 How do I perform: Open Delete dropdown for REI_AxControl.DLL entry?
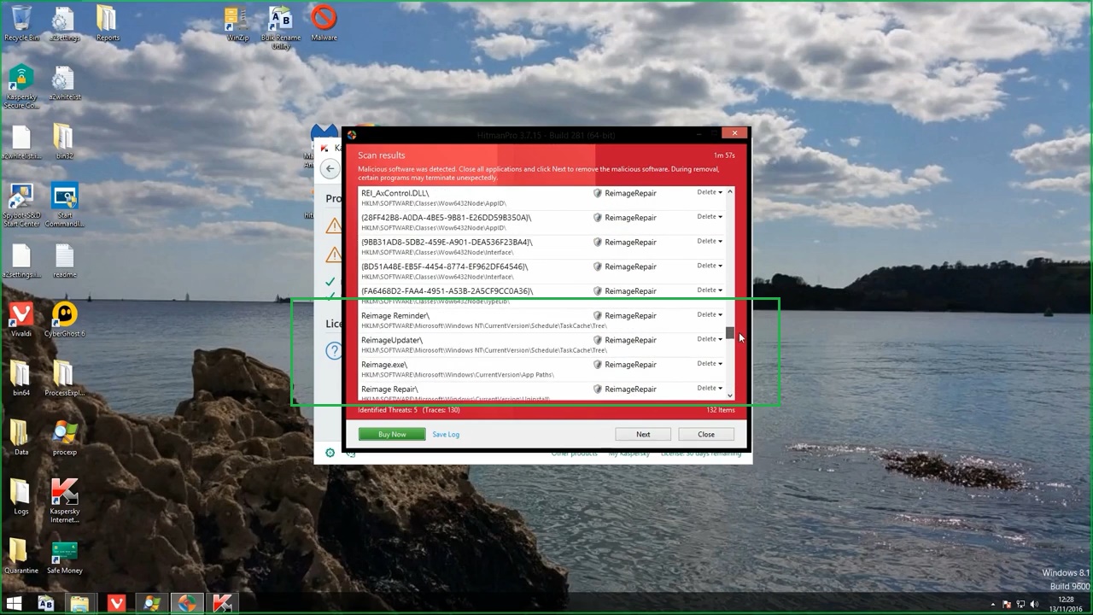(x=710, y=192)
